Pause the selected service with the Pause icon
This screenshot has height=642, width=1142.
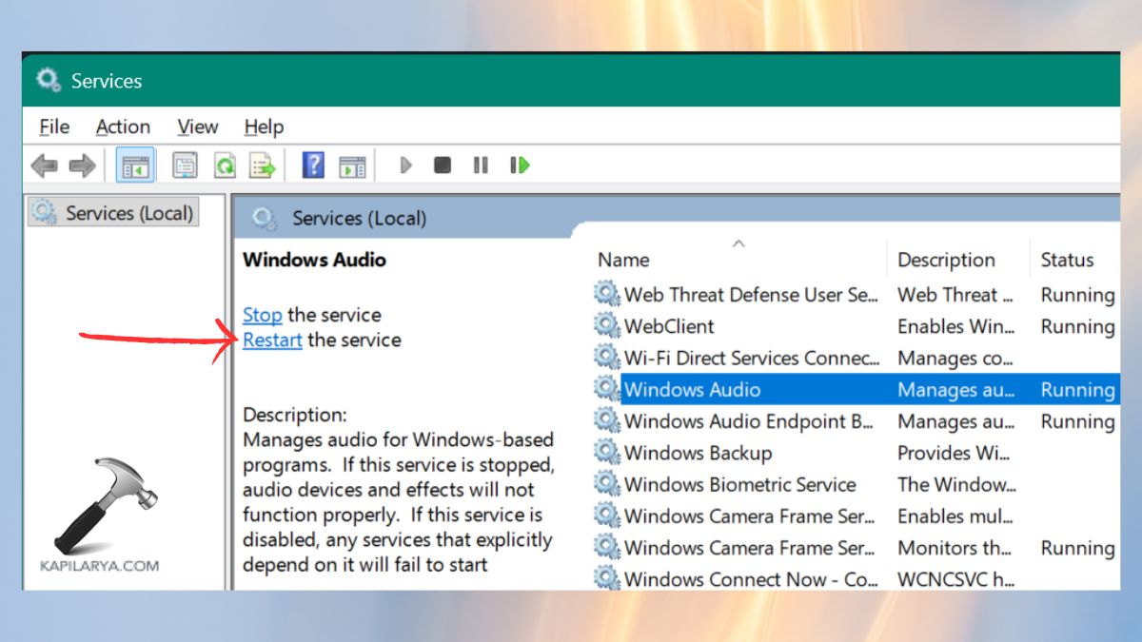[x=480, y=165]
